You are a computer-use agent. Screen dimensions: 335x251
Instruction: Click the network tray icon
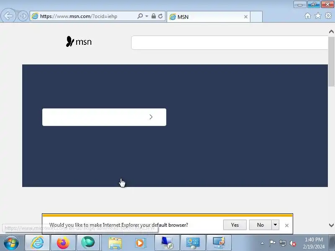[x=282, y=243]
